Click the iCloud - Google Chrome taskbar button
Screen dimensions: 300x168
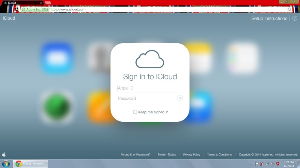coord(31,164)
